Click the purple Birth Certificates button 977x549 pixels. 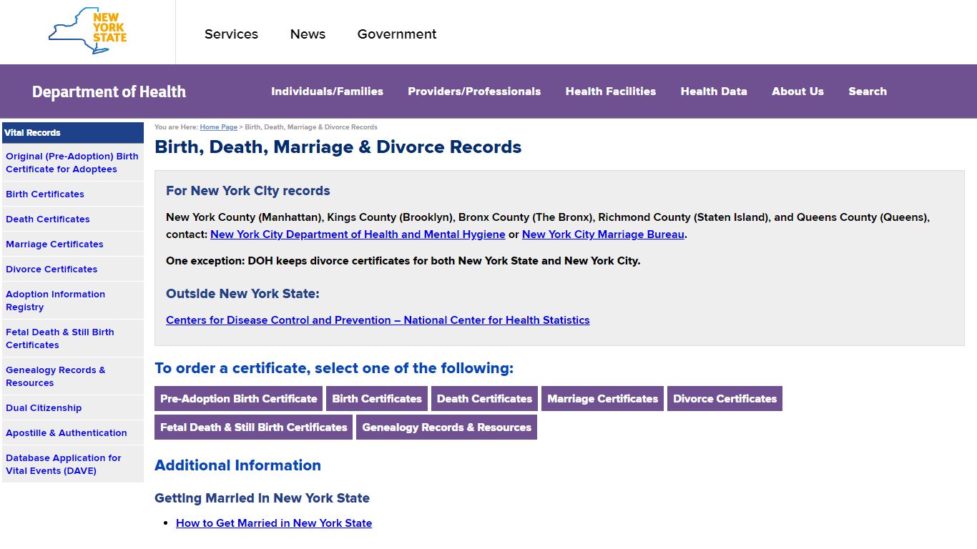pyautogui.click(x=377, y=399)
